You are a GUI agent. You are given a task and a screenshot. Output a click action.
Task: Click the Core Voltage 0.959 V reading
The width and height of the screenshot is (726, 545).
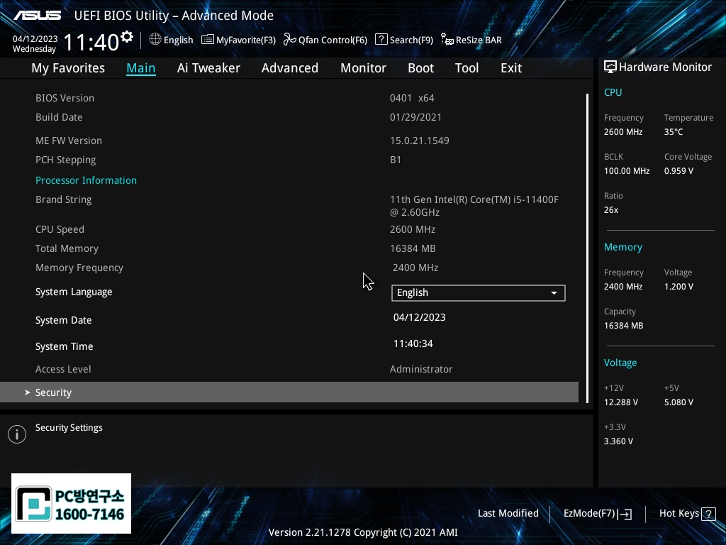coord(678,171)
